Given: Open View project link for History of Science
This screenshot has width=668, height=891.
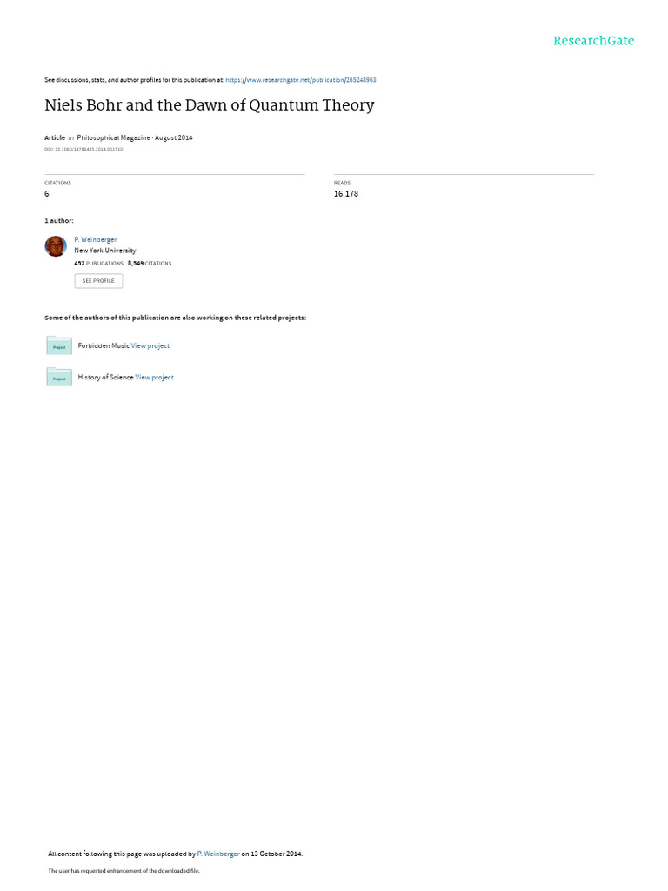Looking at the screenshot, I should tap(155, 378).
